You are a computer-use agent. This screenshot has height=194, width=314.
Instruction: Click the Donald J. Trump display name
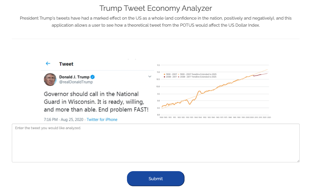[74, 77]
